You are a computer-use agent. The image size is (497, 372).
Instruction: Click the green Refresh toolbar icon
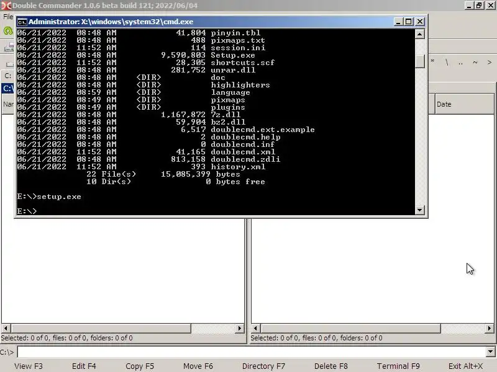7,31
